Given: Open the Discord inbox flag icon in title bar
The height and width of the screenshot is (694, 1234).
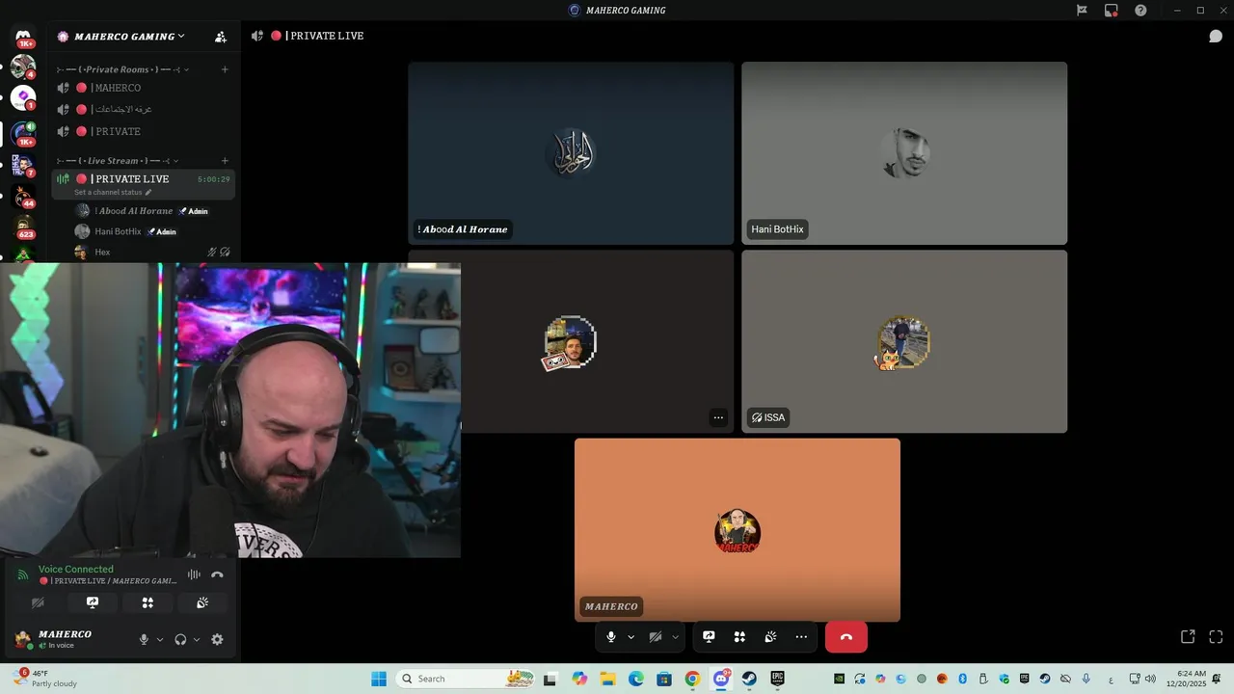Looking at the screenshot, I should (x=1082, y=10).
